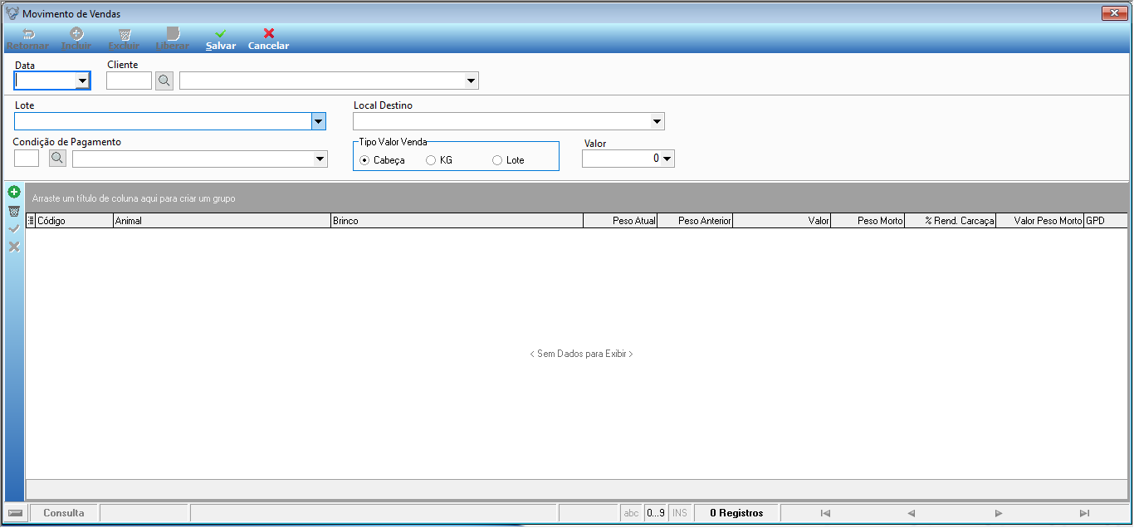
Task: Select the KG radio option
Action: [431, 160]
